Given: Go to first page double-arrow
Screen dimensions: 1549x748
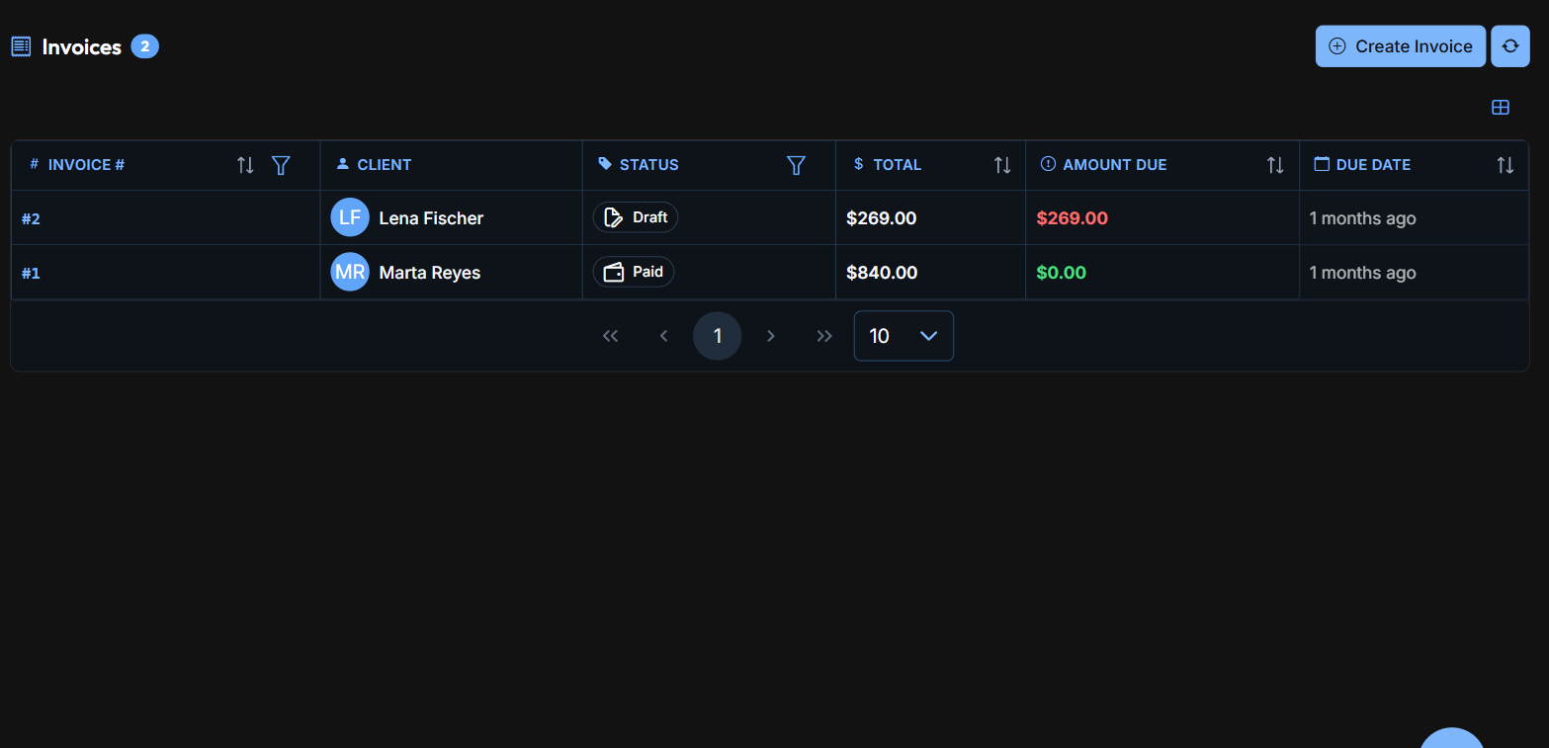Looking at the screenshot, I should [x=611, y=336].
